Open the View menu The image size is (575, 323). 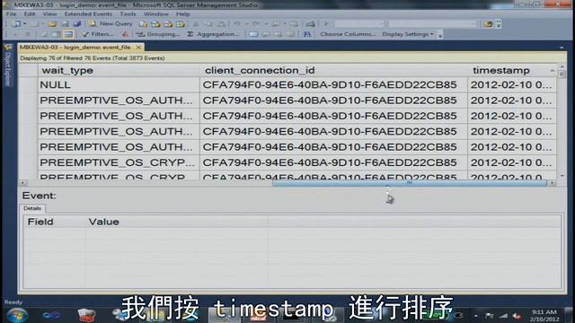(x=49, y=14)
